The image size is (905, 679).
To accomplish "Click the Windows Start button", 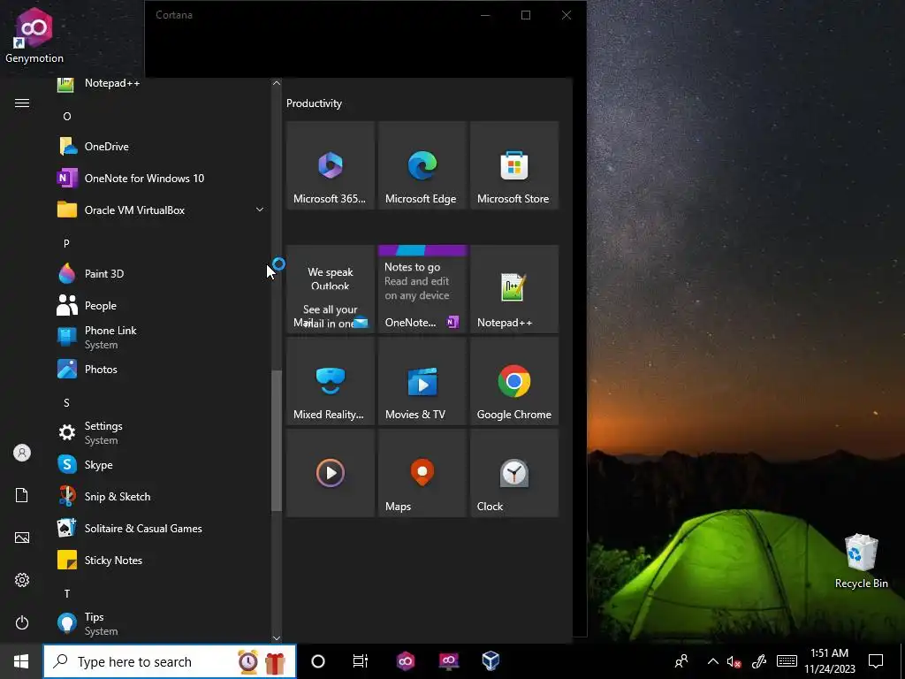I will (21, 661).
